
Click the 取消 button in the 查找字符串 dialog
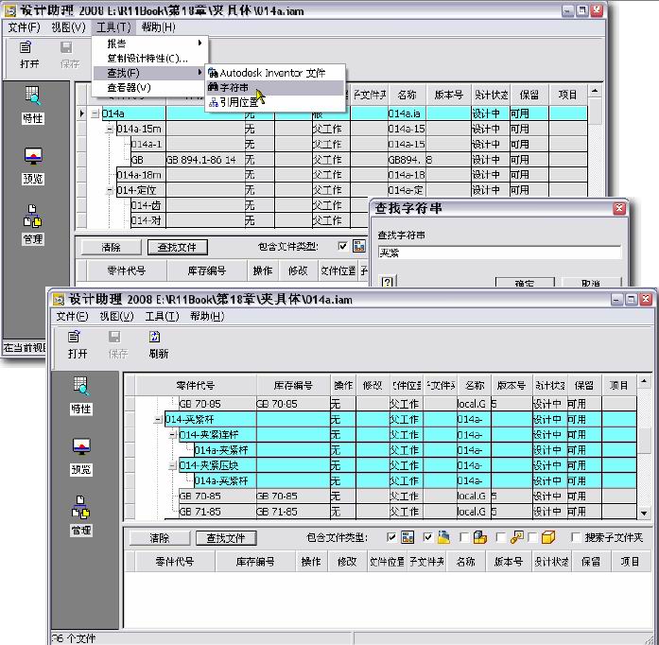[591, 282]
